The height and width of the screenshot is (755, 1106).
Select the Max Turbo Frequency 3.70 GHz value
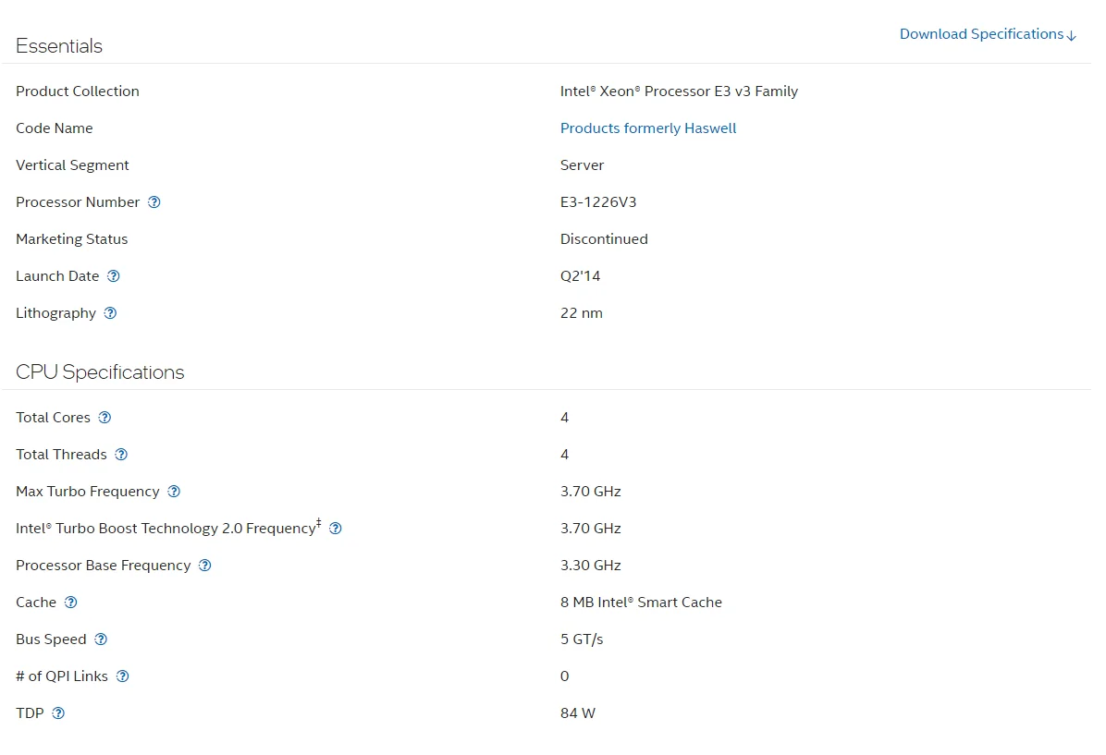(x=590, y=492)
